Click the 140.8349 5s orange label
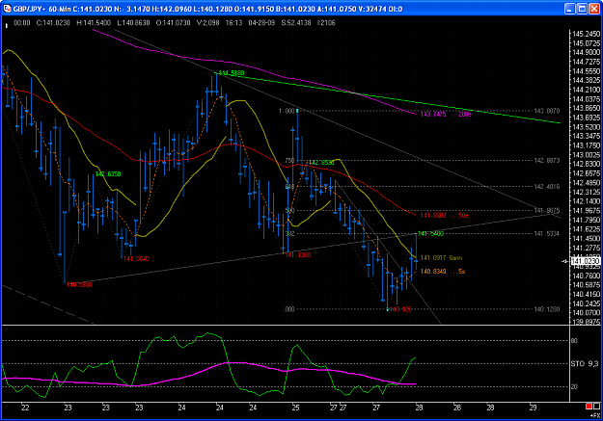The image size is (603, 421). (443, 271)
